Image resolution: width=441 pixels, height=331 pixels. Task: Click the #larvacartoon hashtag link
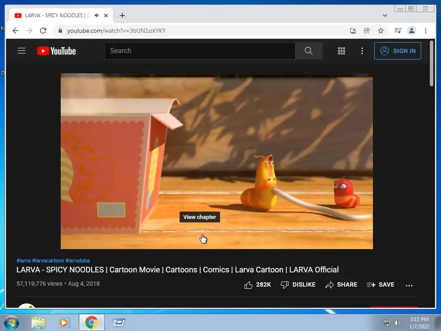pyautogui.click(x=48, y=261)
